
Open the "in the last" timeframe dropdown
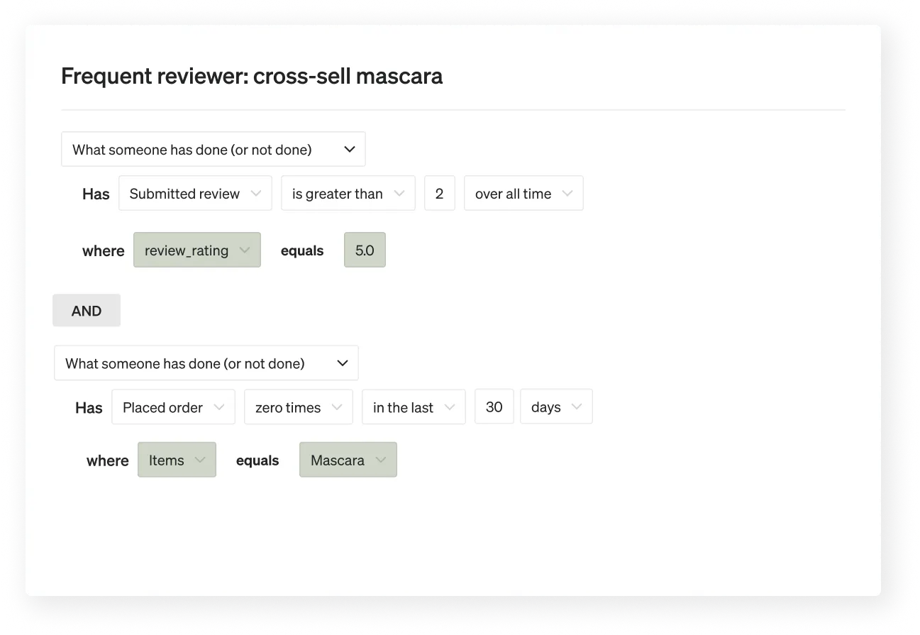pos(413,407)
